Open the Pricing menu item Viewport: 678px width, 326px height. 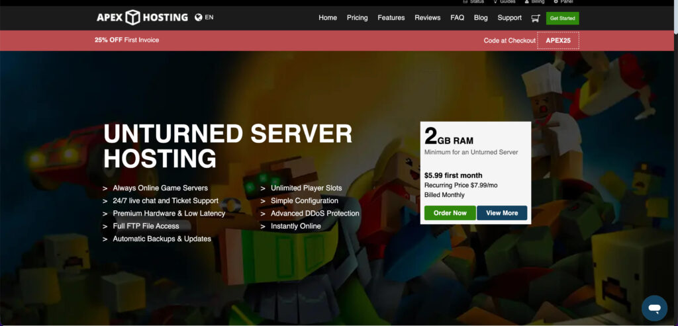(x=357, y=18)
